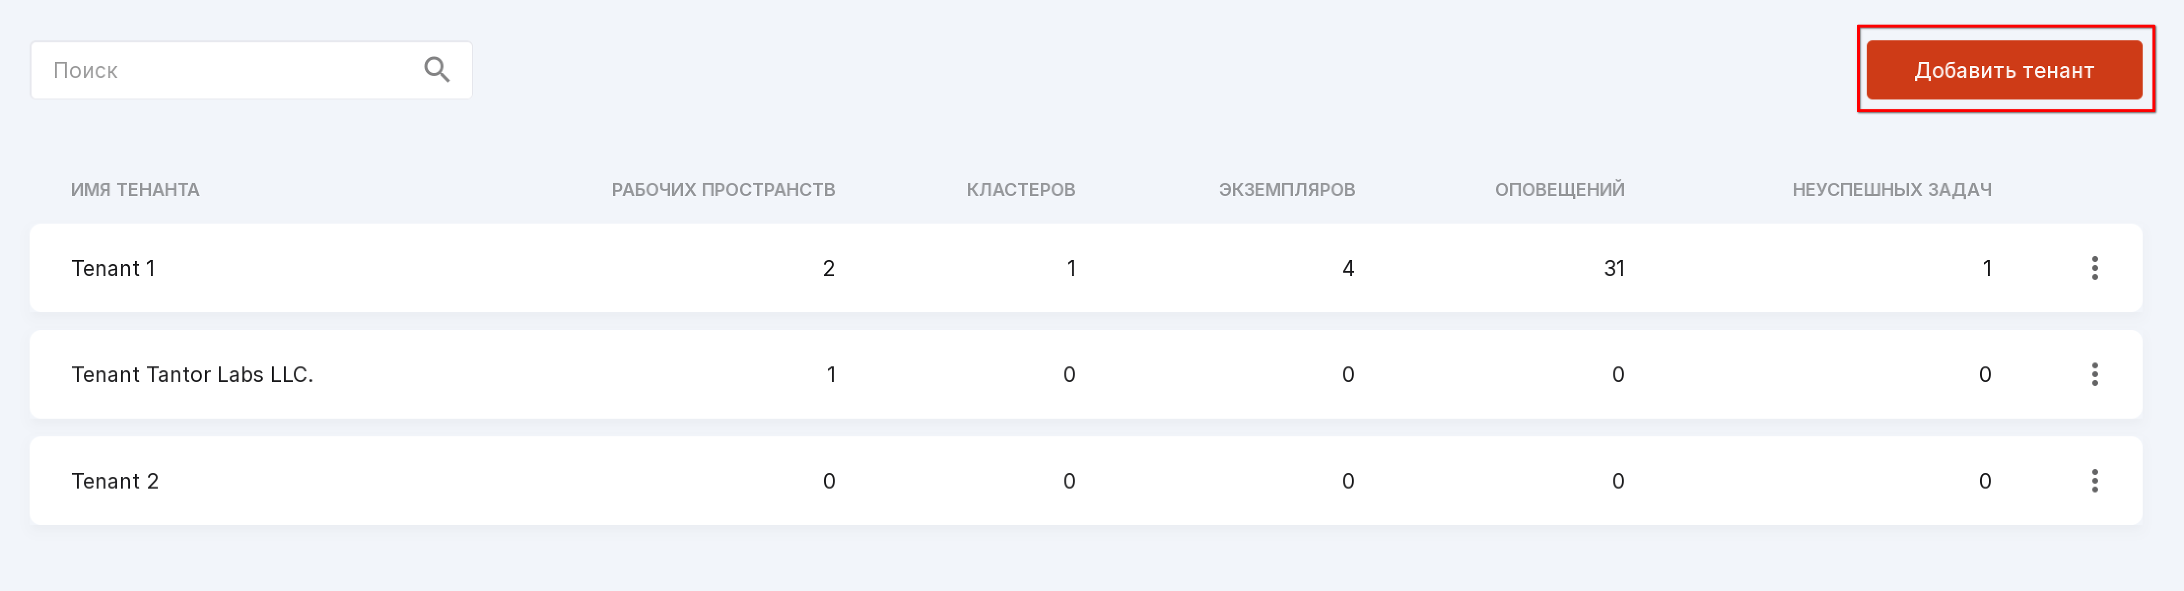Screen dimensions: 2184x591
Task: Sort by the НЕУСПЕШНЫХ ЗАДАЧ column header
Action: click(1891, 189)
